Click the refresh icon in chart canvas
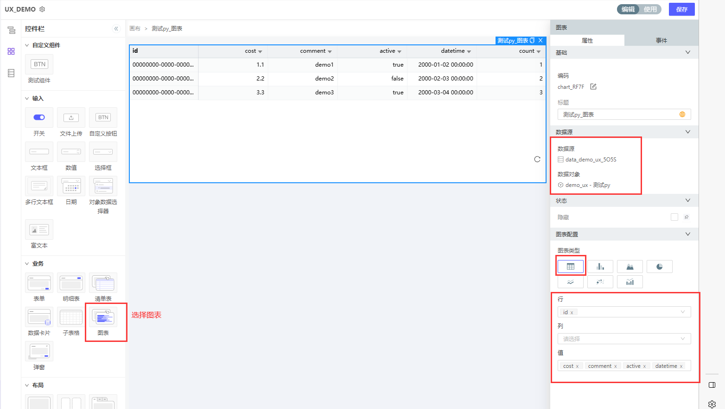 [537, 159]
